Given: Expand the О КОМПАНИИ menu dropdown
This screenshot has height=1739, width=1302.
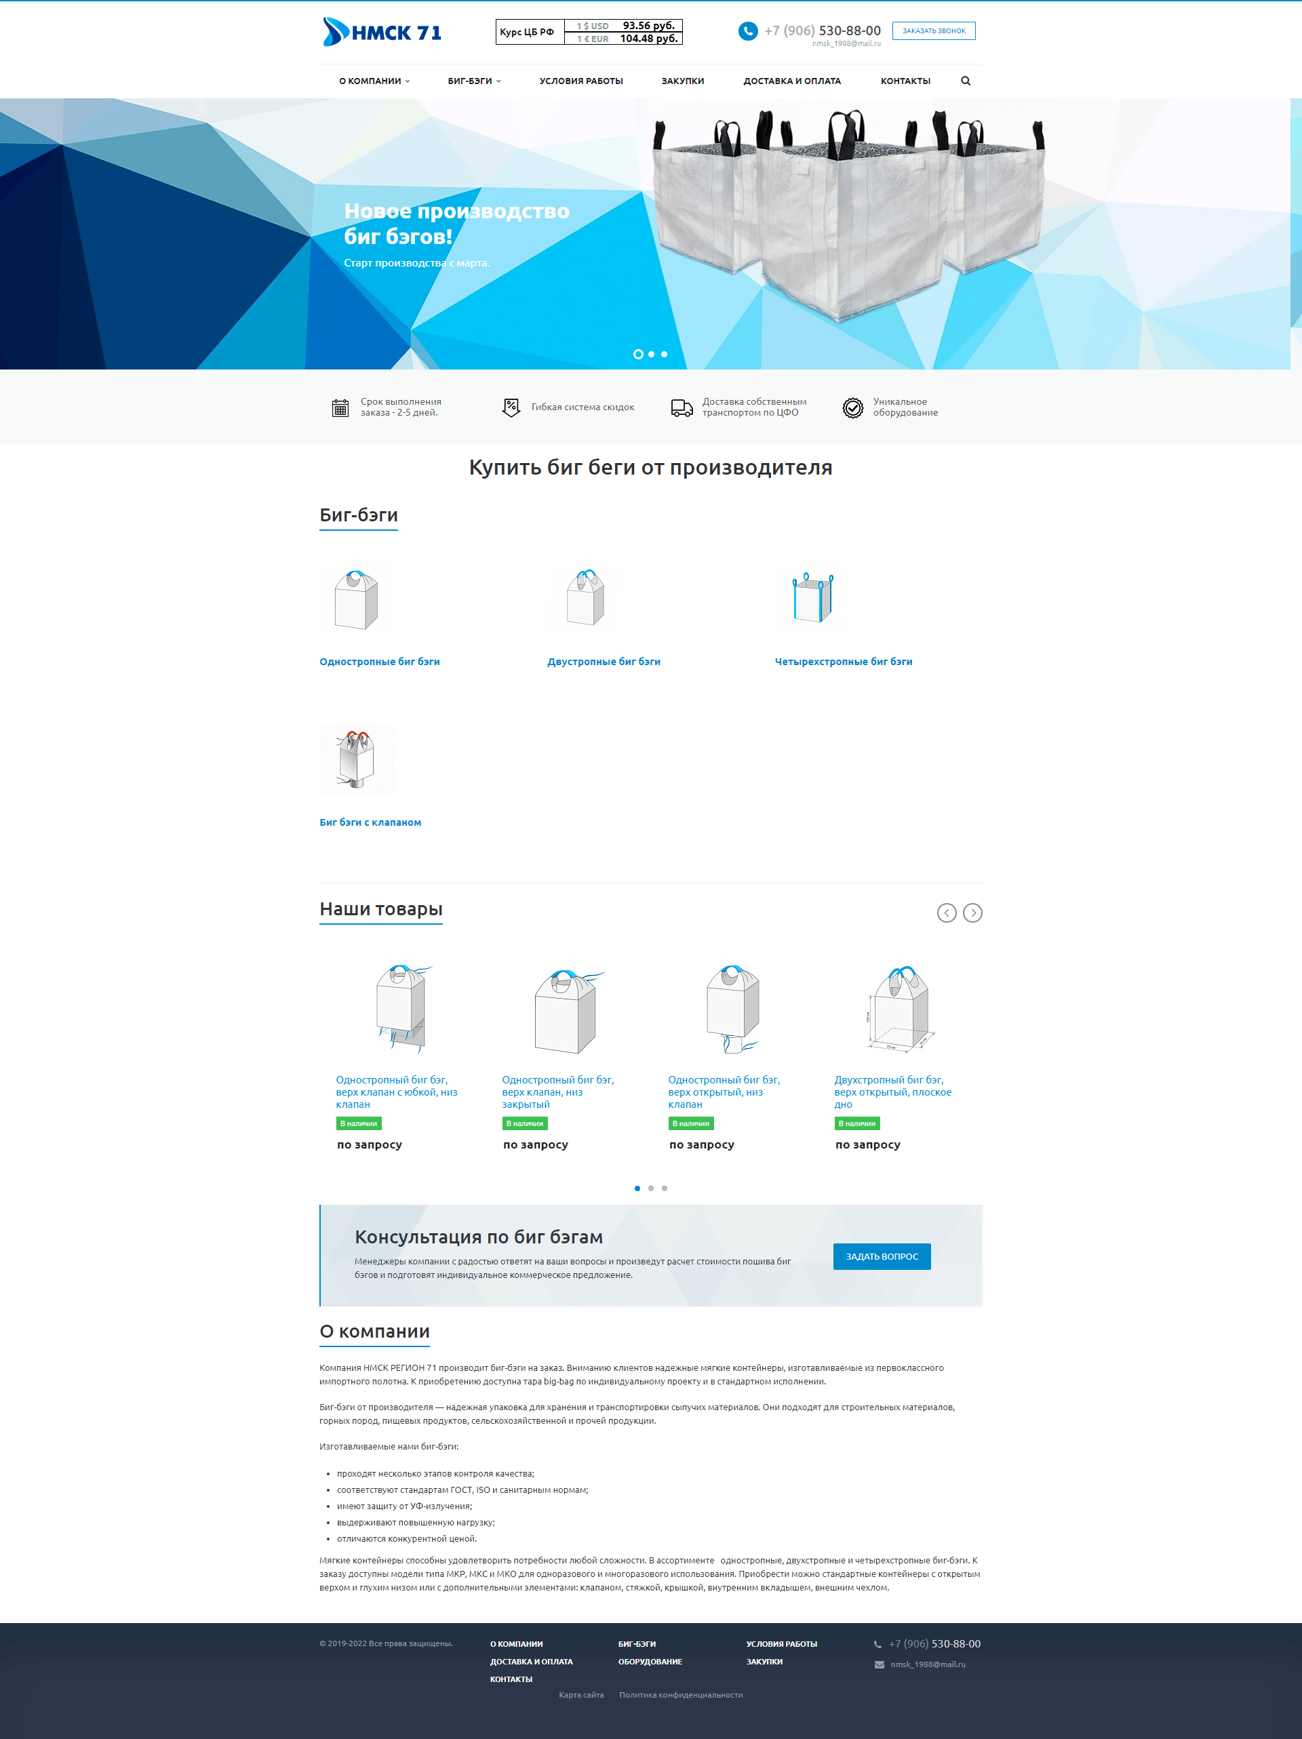Looking at the screenshot, I should [374, 81].
